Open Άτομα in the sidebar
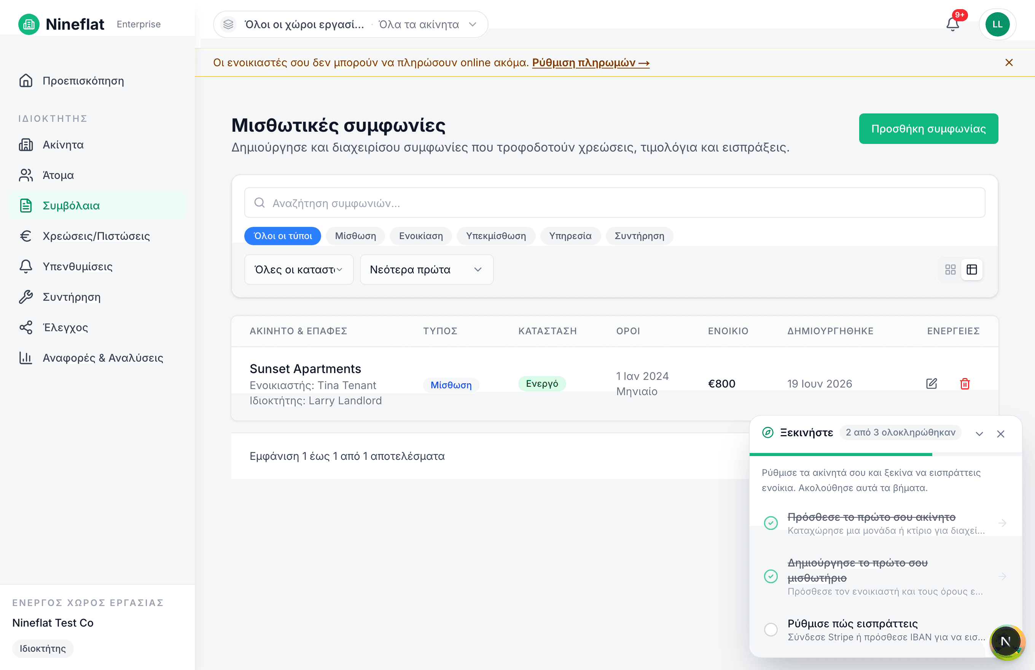The height and width of the screenshot is (670, 1035). coord(97,175)
